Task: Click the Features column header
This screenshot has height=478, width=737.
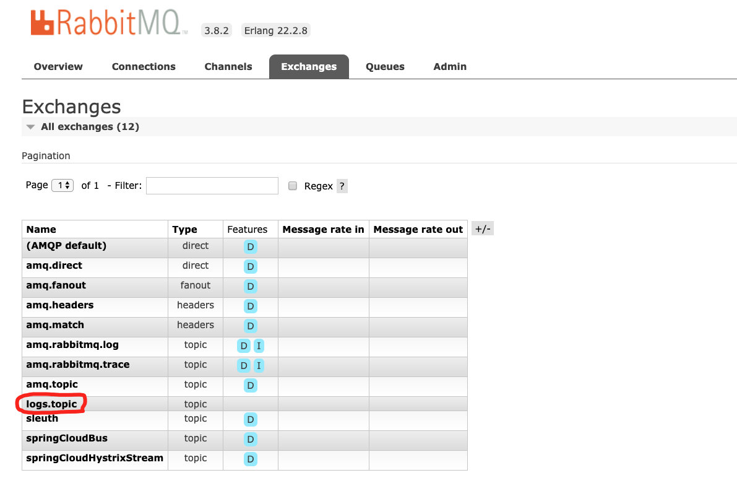Action: coord(248,230)
